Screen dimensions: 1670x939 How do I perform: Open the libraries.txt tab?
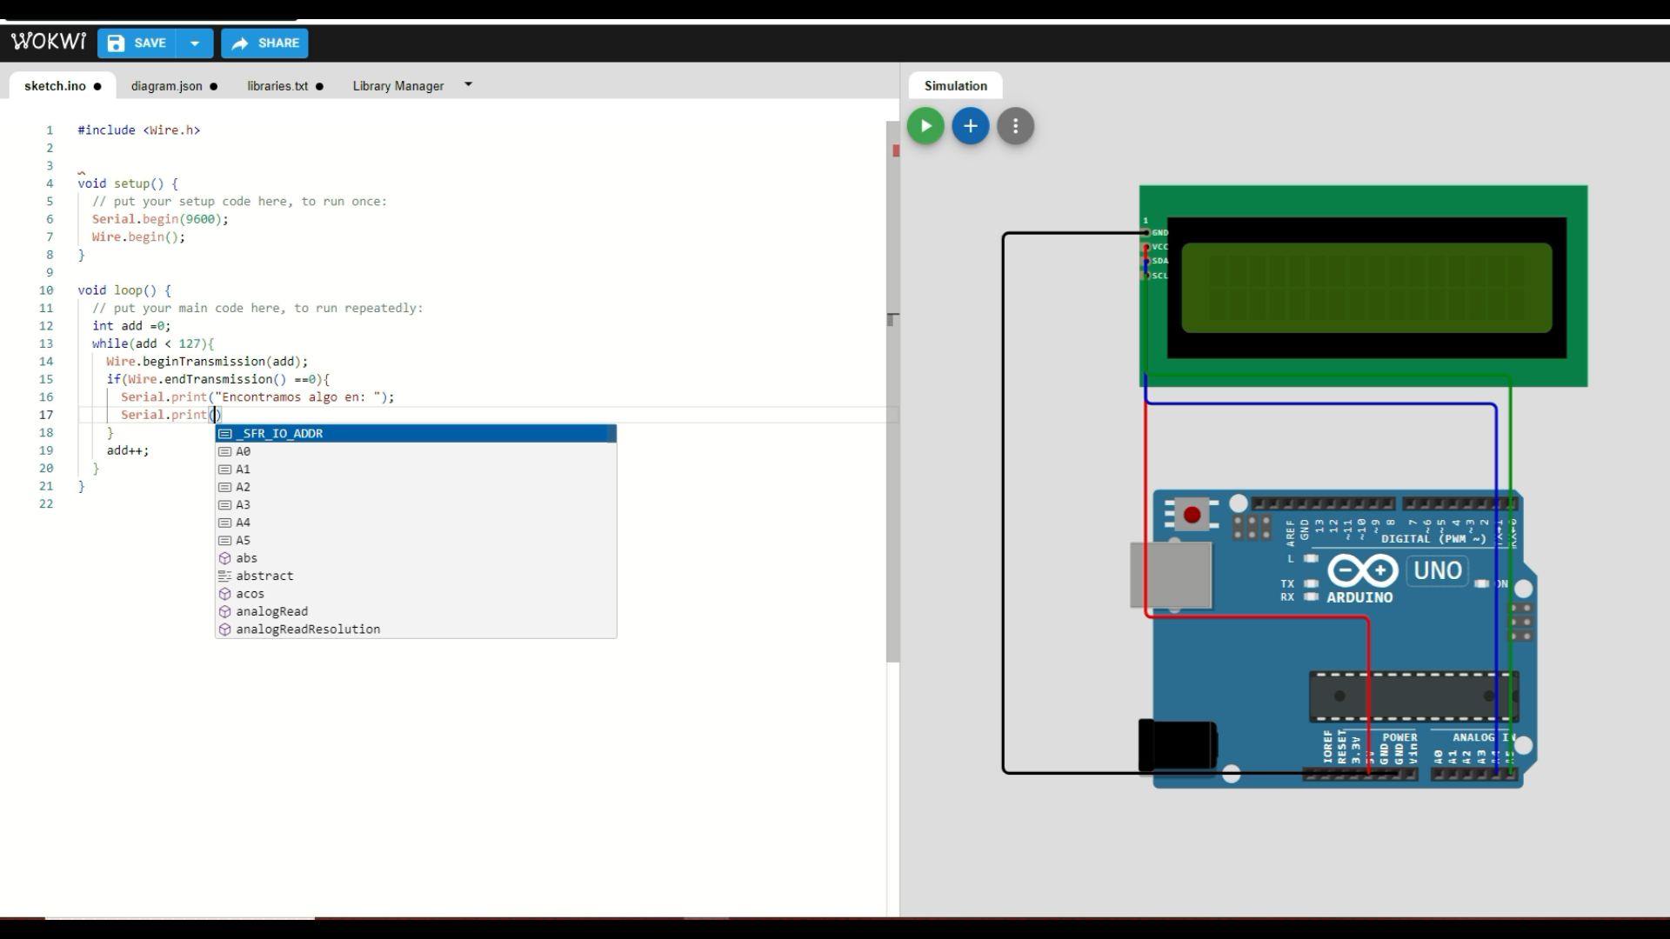point(285,86)
